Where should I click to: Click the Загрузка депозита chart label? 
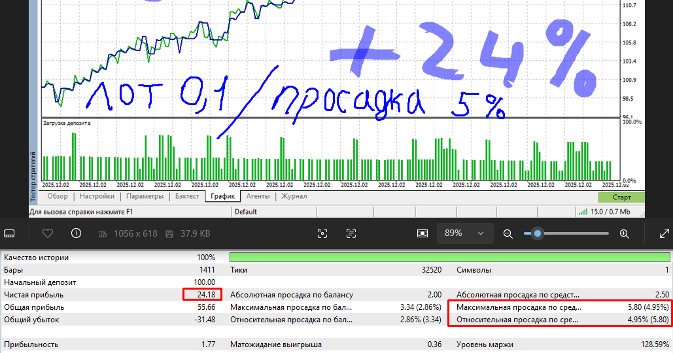click(x=67, y=123)
